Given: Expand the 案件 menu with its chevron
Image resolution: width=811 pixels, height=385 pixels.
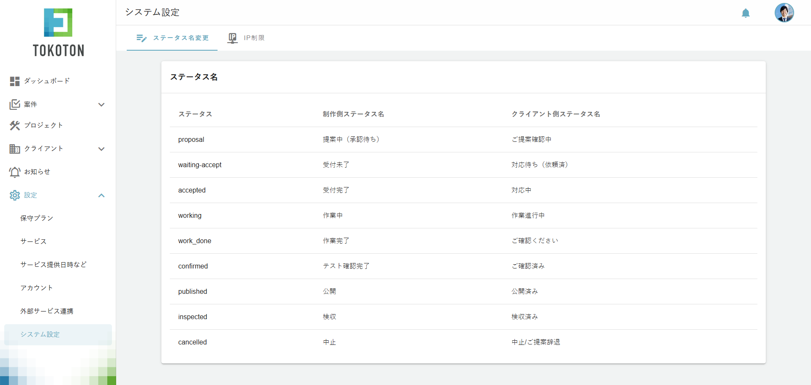Looking at the screenshot, I should pos(101,104).
